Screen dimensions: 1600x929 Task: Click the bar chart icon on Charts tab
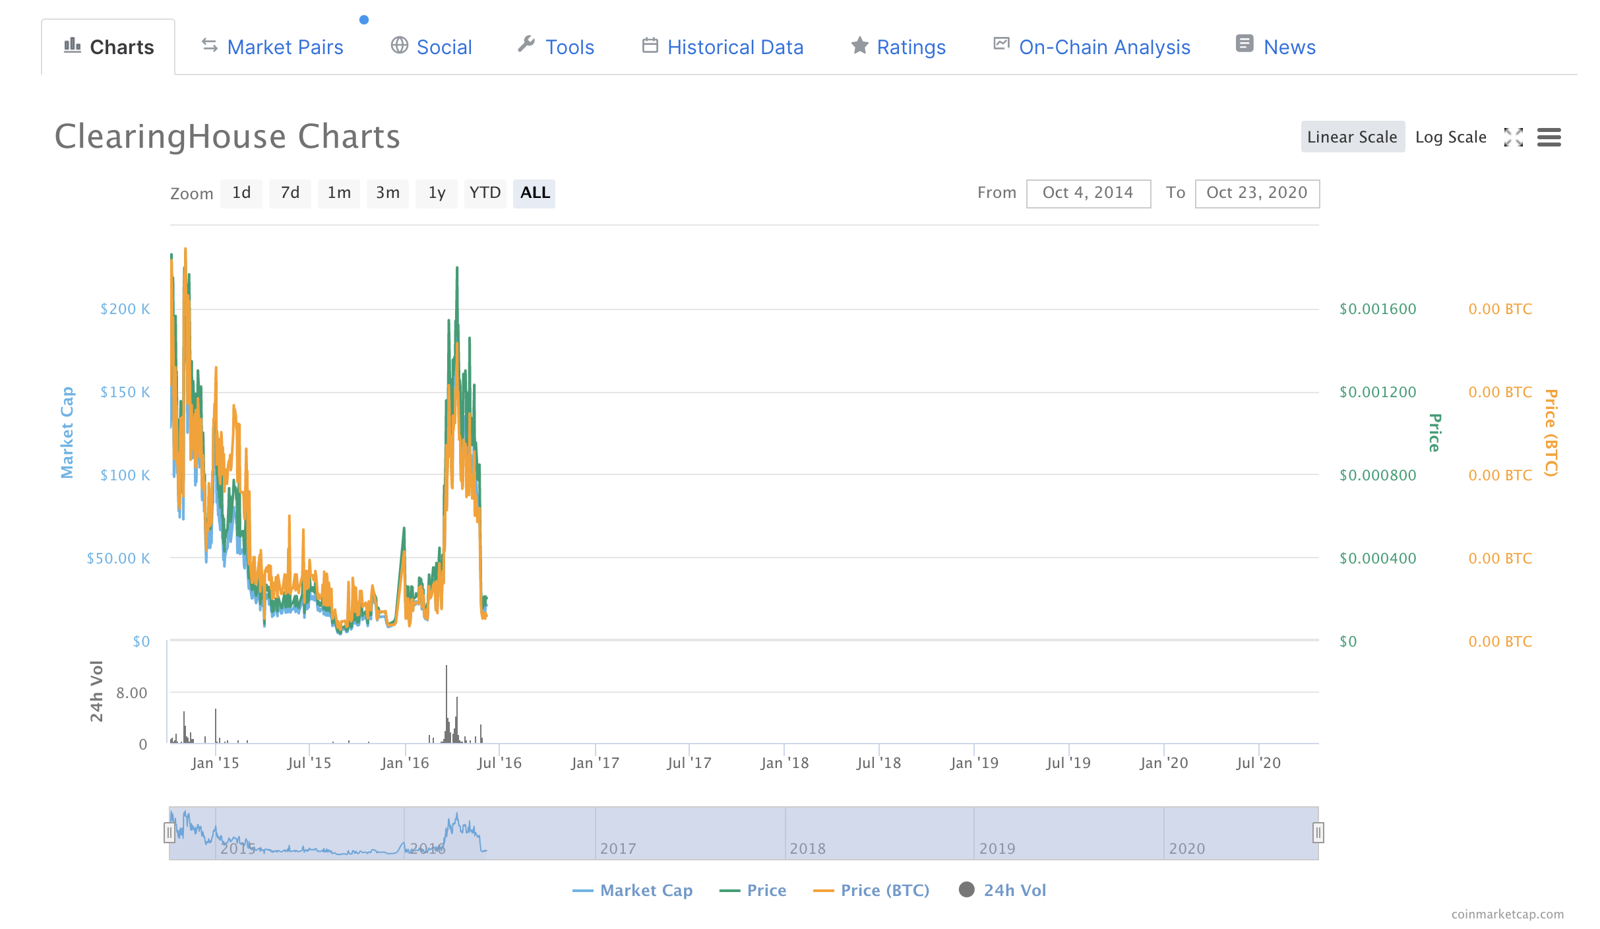(73, 46)
